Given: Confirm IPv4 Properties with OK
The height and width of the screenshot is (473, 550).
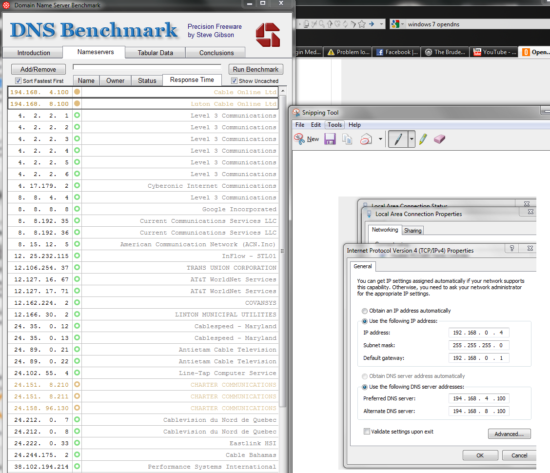Looking at the screenshot, I should (480, 455).
